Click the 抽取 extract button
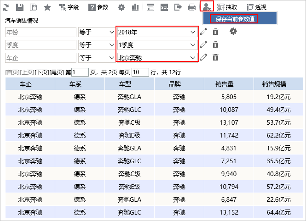 pyautogui.click(x=227, y=7)
